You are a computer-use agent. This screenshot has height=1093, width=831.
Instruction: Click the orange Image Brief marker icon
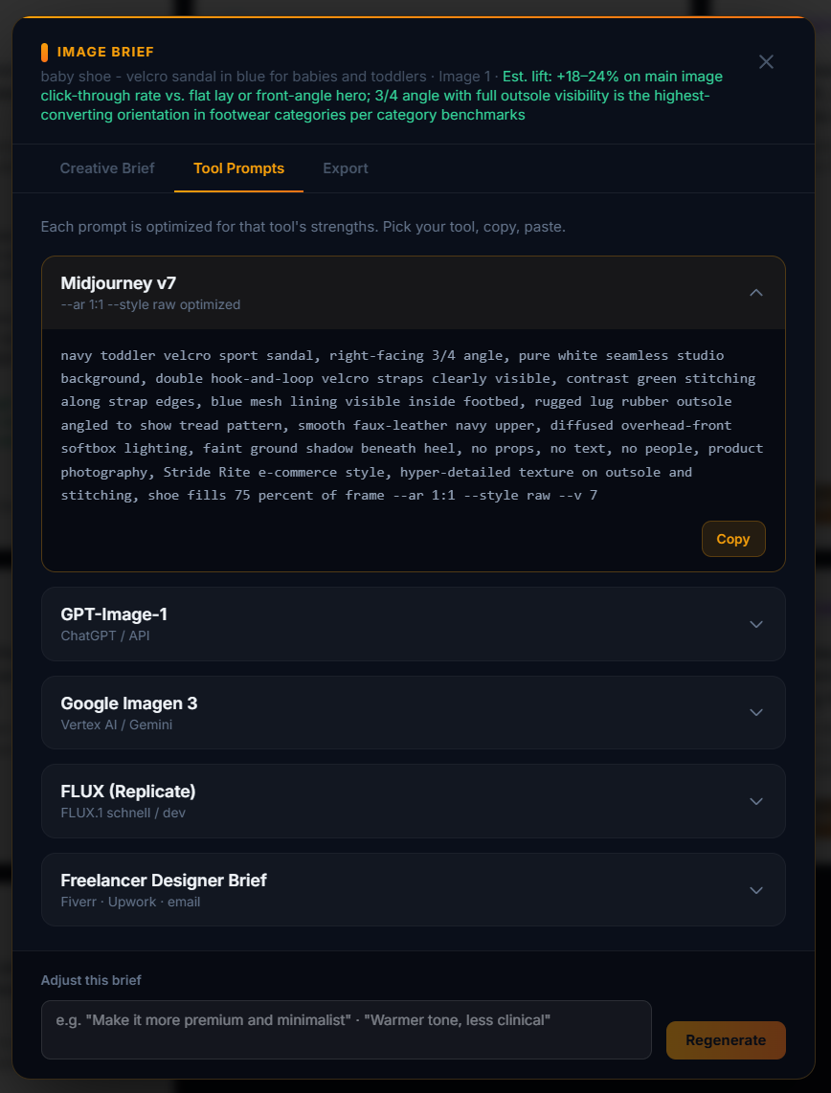45,53
